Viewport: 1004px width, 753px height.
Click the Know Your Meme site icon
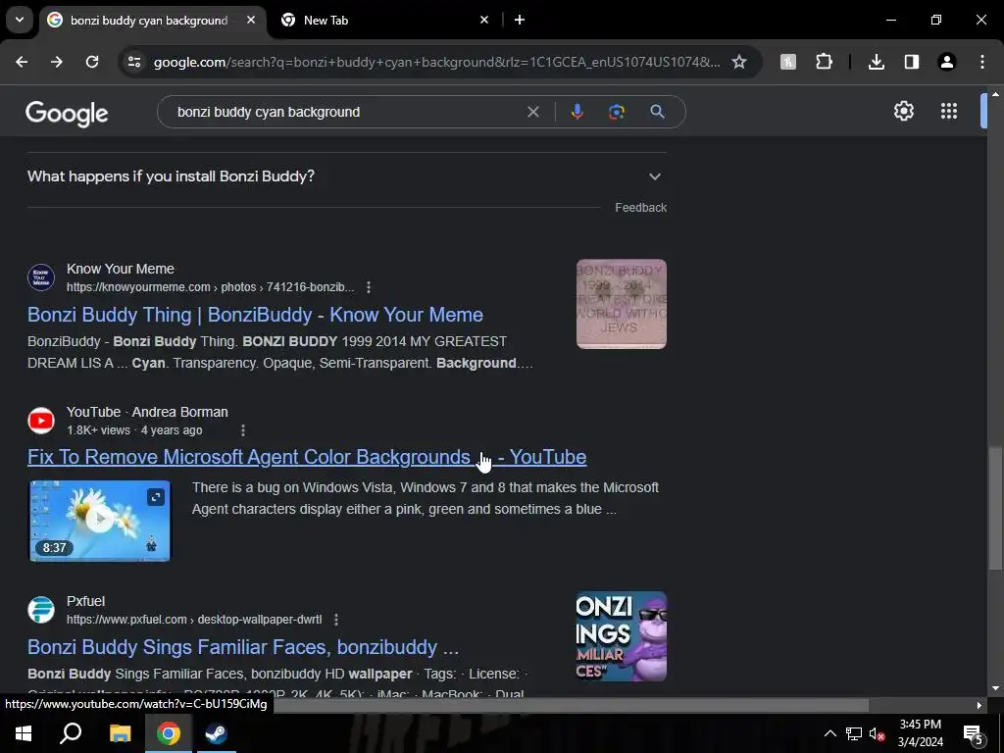pos(41,277)
